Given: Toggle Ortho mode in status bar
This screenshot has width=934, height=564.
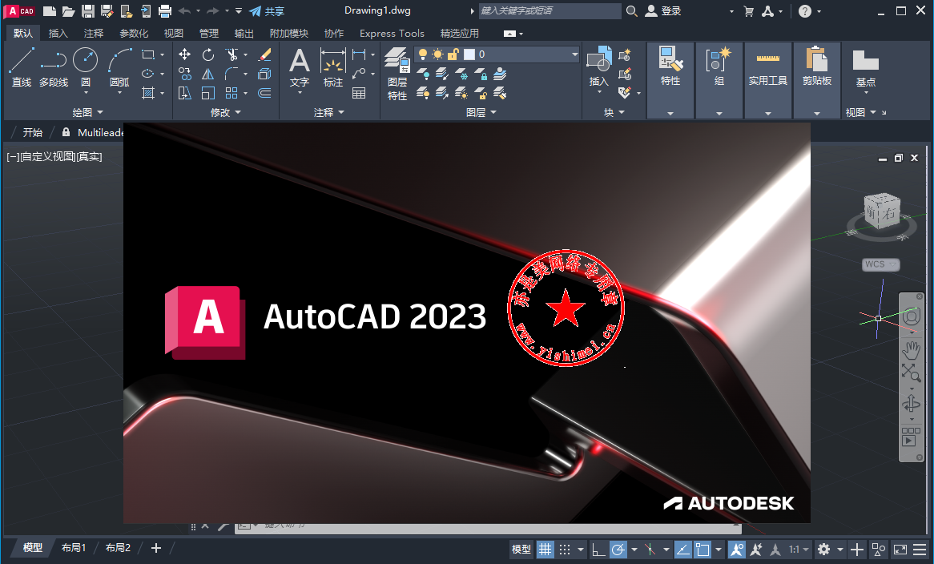Looking at the screenshot, I should click(x=598, y=549).
